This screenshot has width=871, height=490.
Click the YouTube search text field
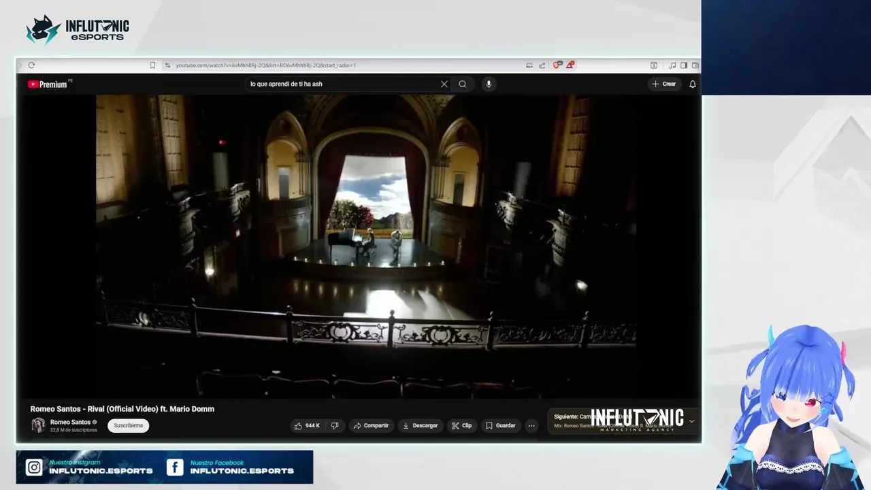coord(342,84)
